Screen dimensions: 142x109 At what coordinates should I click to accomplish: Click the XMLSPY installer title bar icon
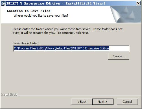(3, 3)
